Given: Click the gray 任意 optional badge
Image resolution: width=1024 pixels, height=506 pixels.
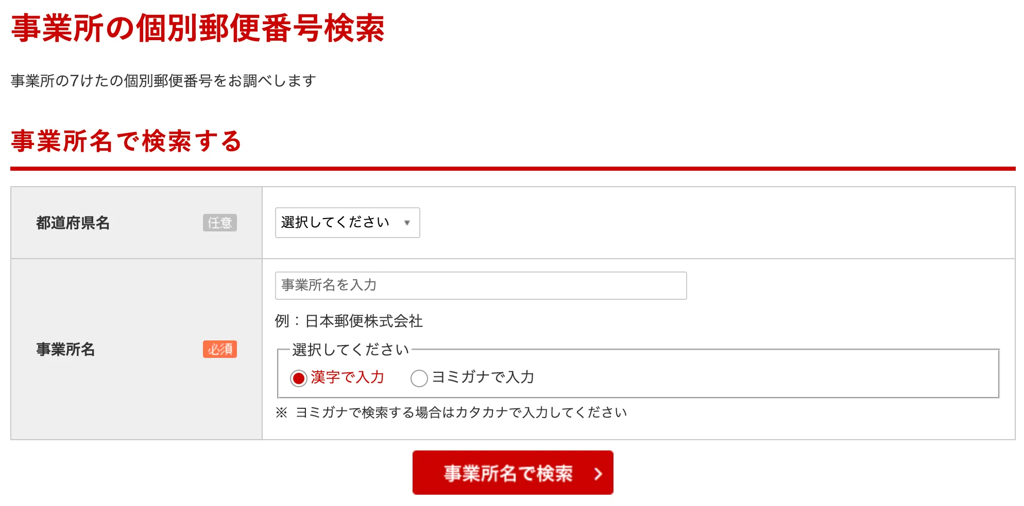Looking at the screenshot, I should tap(219, 223).
